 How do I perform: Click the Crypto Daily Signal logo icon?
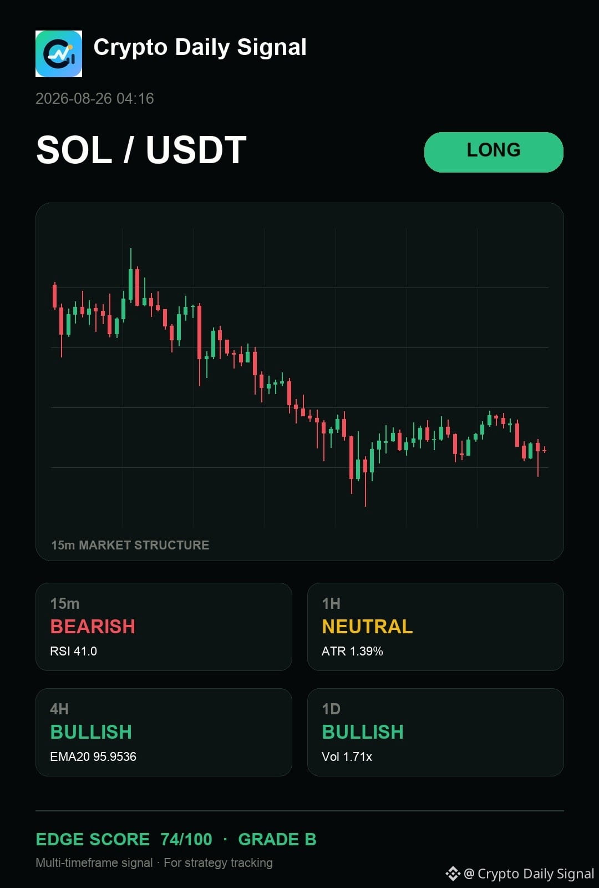(59, 54)
